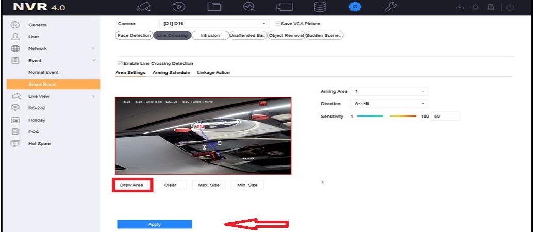Click the Sensitivity slider track
The width and height of the screenshot is (534, 232).
pos(386,117)
